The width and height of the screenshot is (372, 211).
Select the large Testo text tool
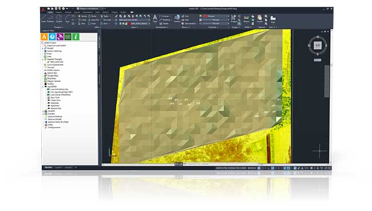155,18
